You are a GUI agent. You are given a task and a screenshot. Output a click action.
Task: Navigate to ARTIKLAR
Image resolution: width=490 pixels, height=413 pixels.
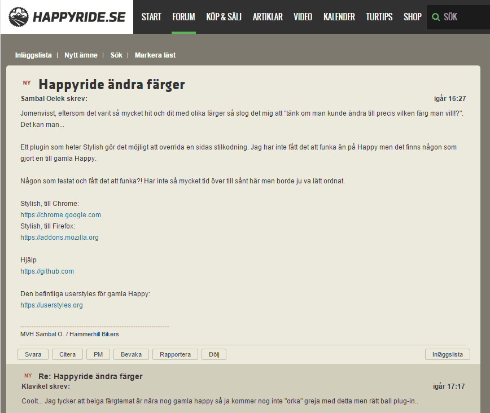click(x=268, y=17)
